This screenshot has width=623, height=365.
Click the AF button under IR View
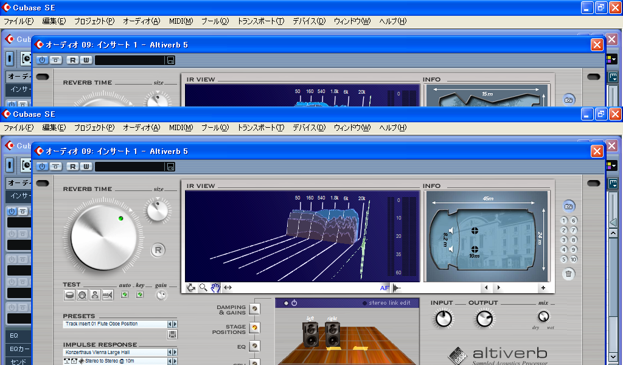[x=385, y=288]
